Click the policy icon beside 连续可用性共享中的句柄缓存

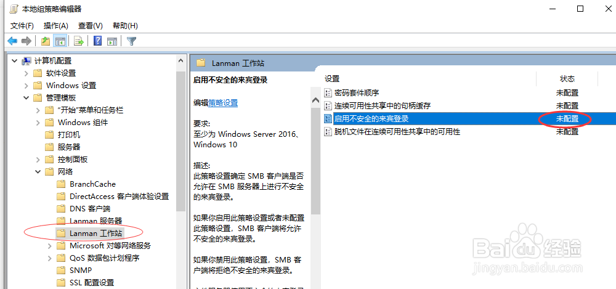pos(328,106)
